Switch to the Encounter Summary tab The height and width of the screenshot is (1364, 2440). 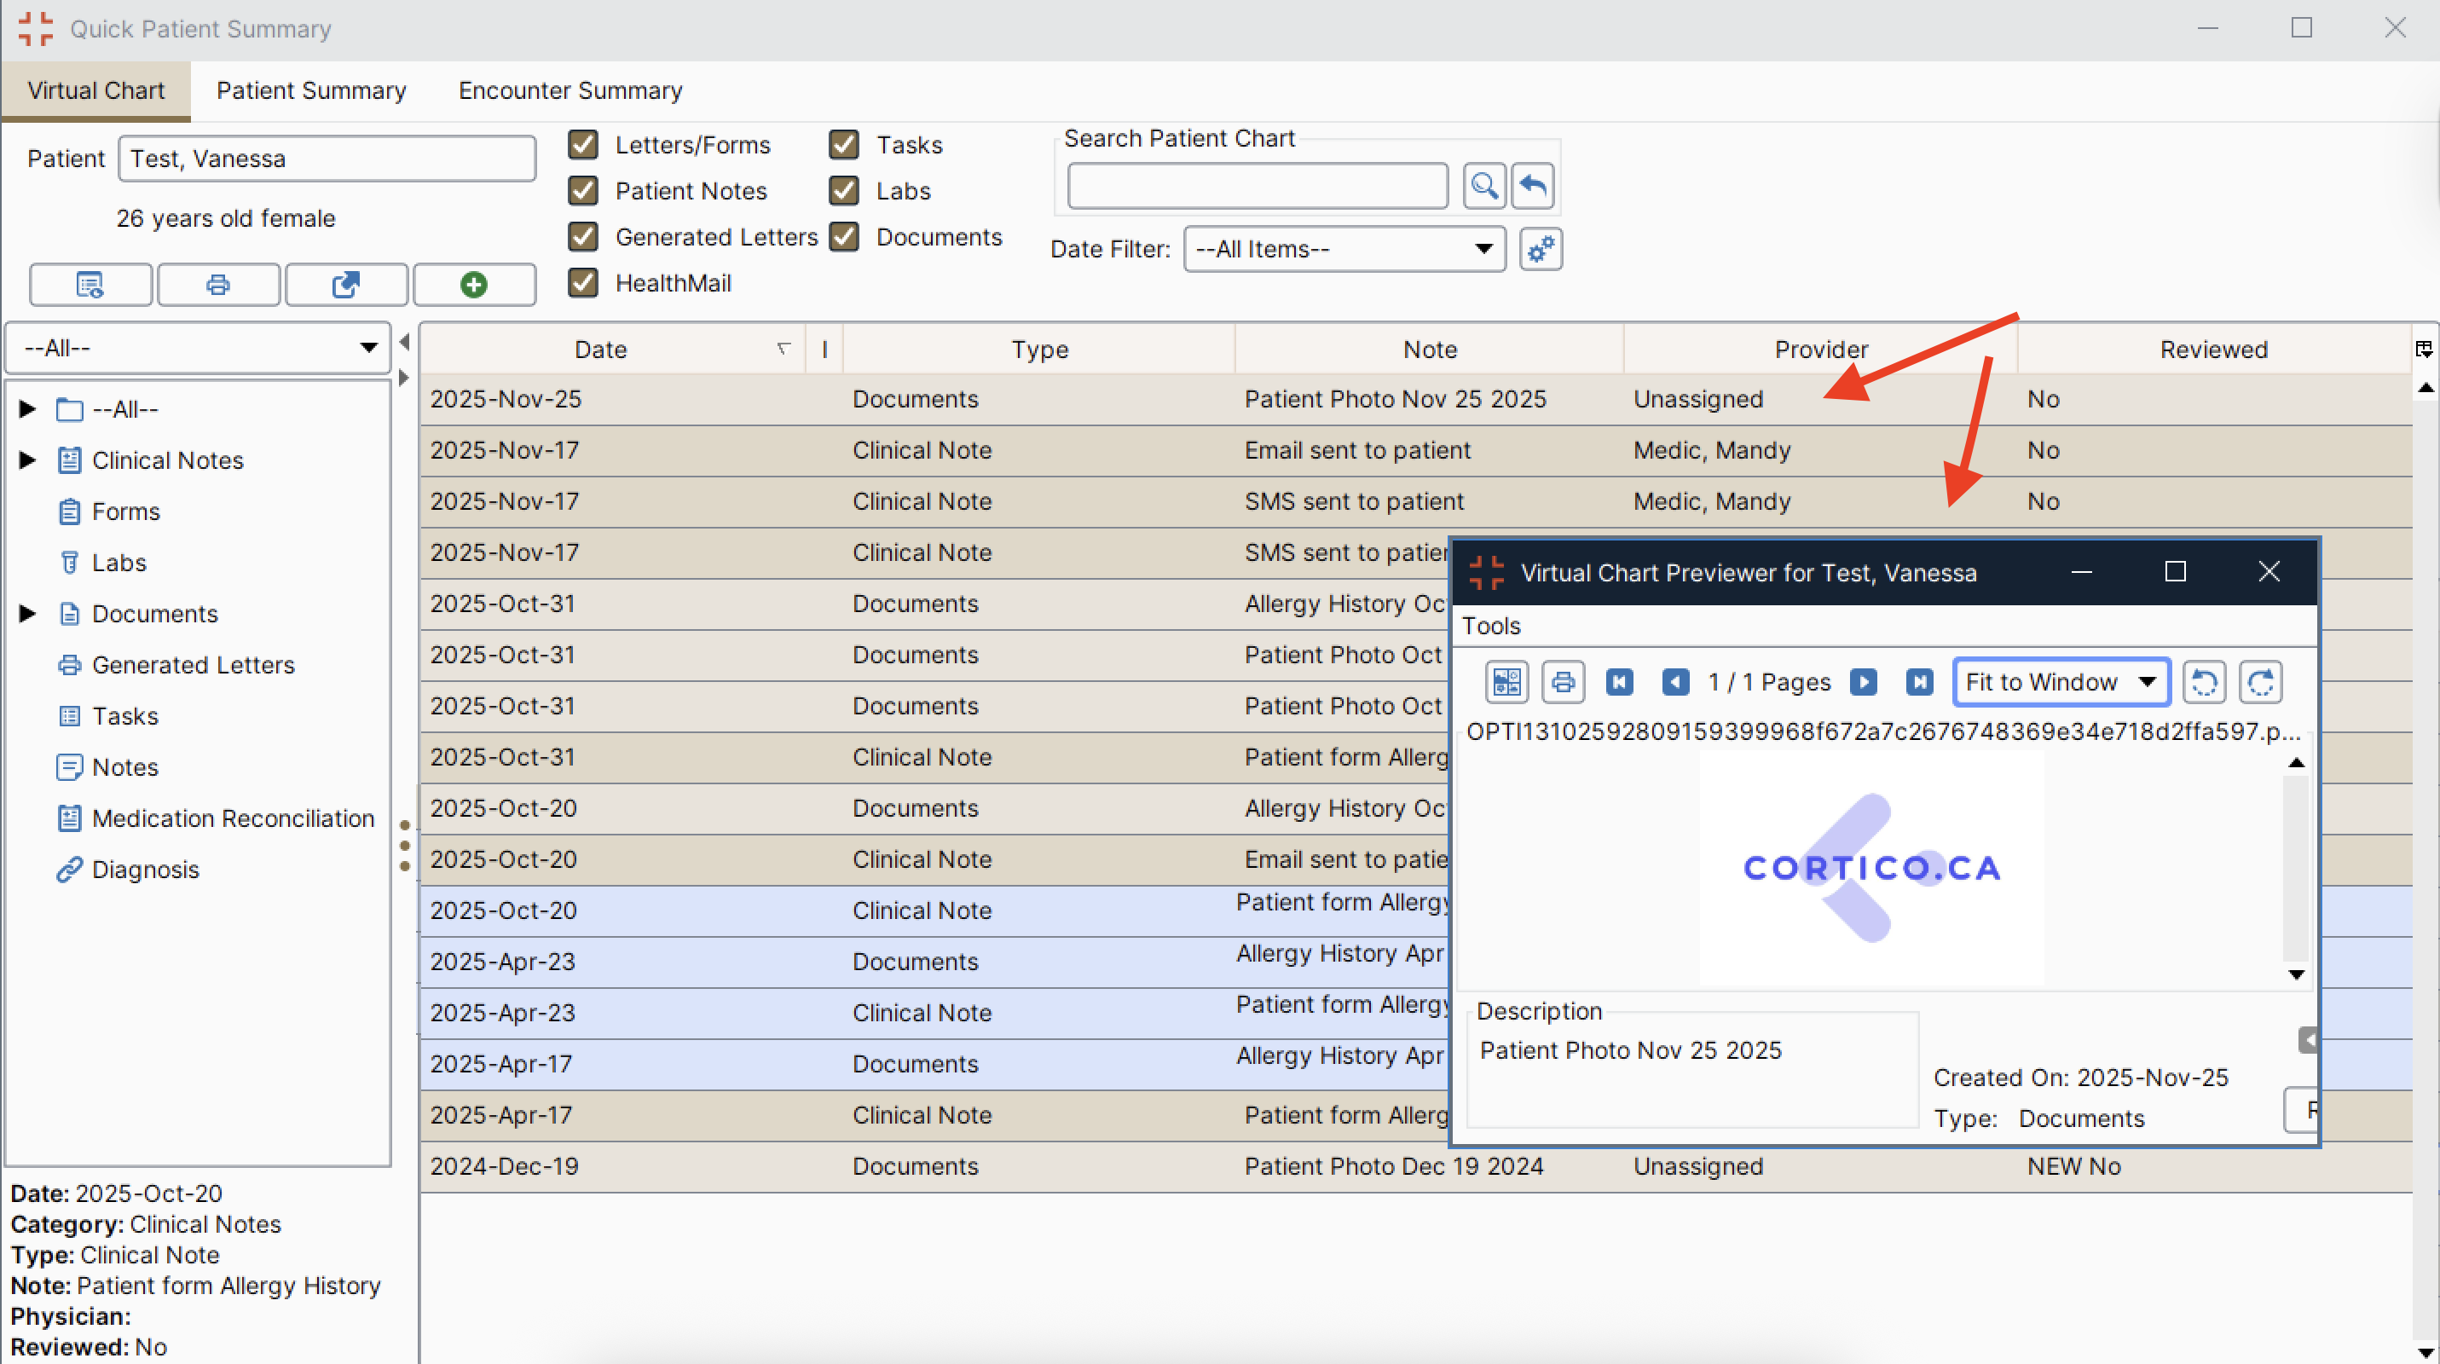(x=570, y=90)
